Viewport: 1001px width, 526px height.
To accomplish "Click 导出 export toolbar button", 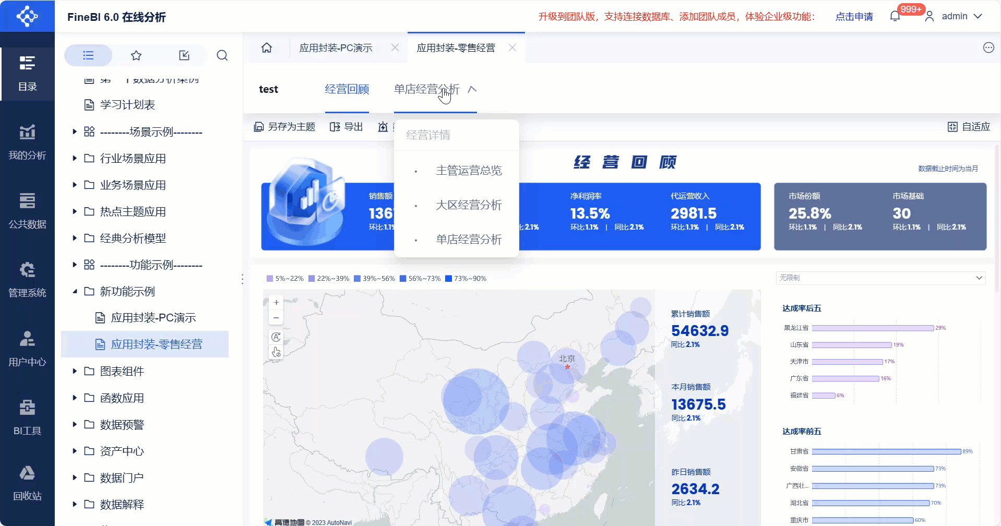I will click(x=346, y=127).
